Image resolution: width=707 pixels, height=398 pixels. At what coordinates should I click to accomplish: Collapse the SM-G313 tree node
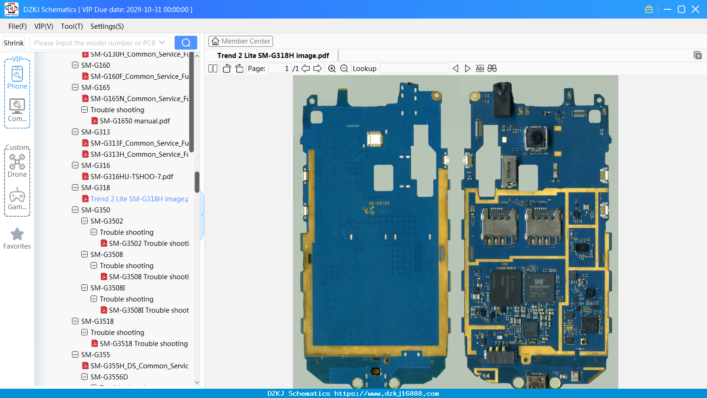point(75,132)
